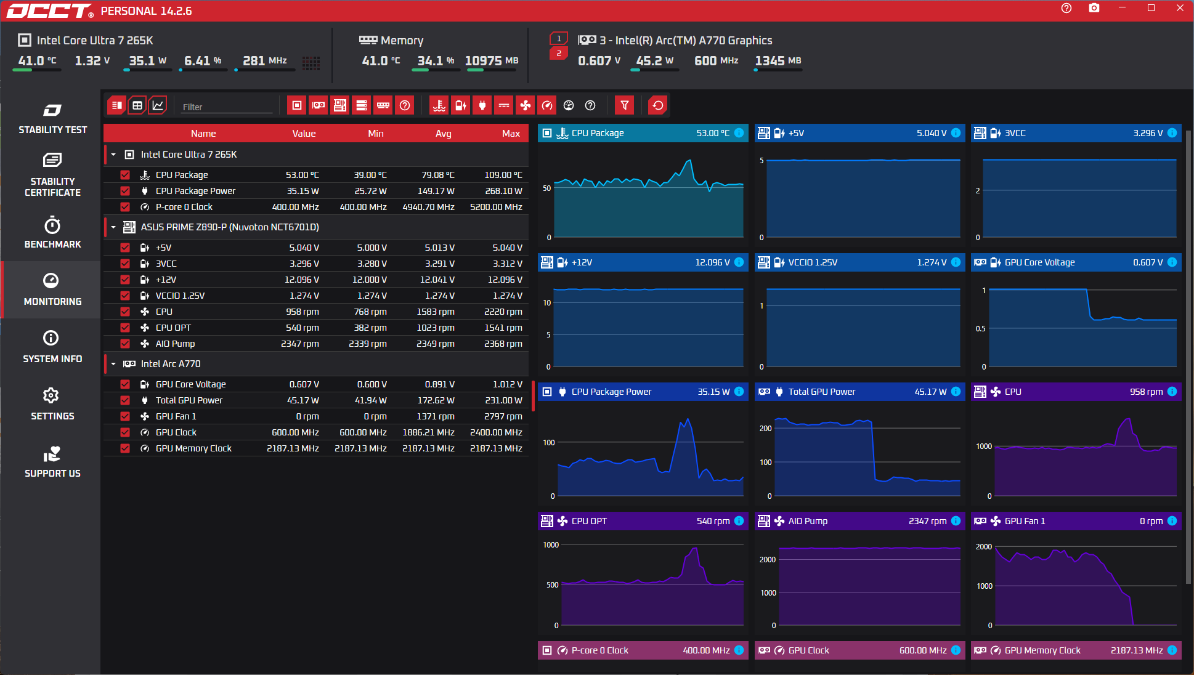
Task: Uncheck the CPU Package Power checkbox
Action: [125, 191]
